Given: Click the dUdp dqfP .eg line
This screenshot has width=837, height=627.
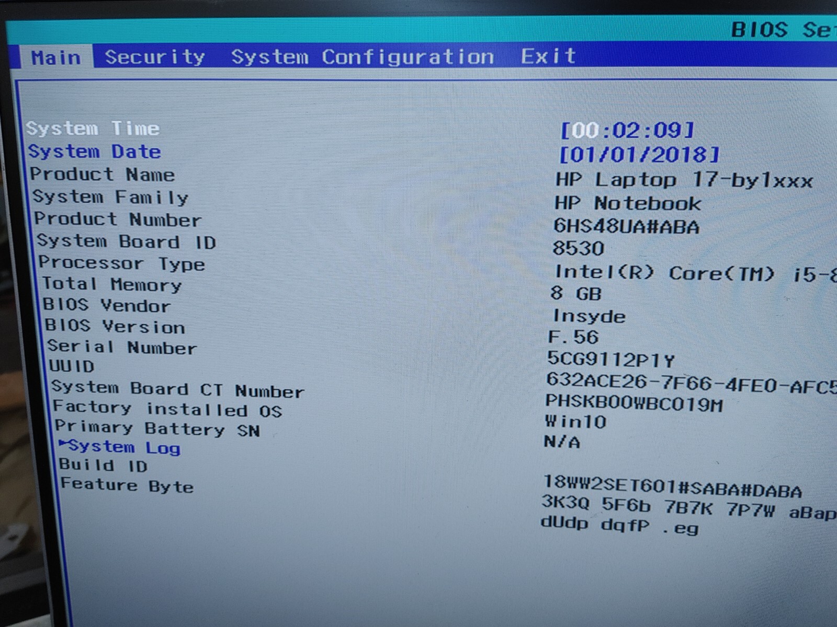Looking at the screenshot, I should [620, 525].
